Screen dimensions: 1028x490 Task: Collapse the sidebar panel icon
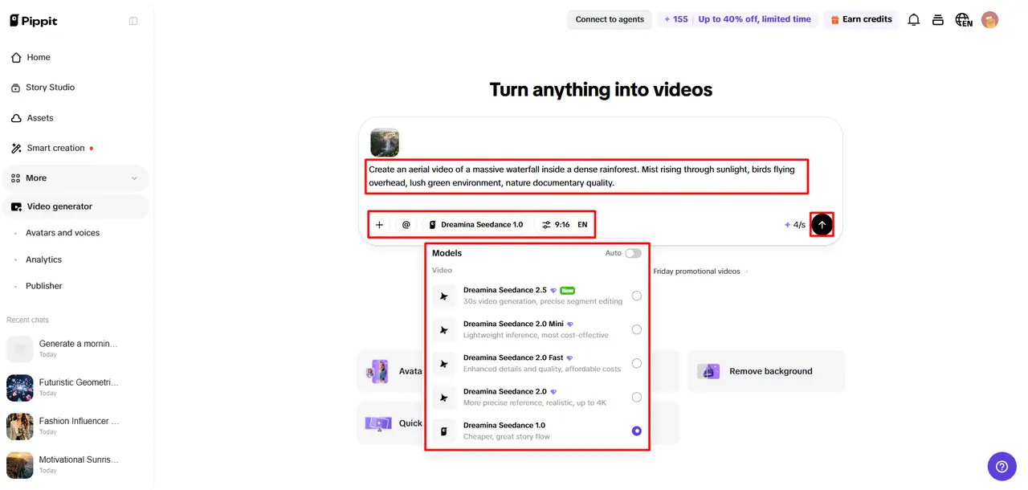133,21
